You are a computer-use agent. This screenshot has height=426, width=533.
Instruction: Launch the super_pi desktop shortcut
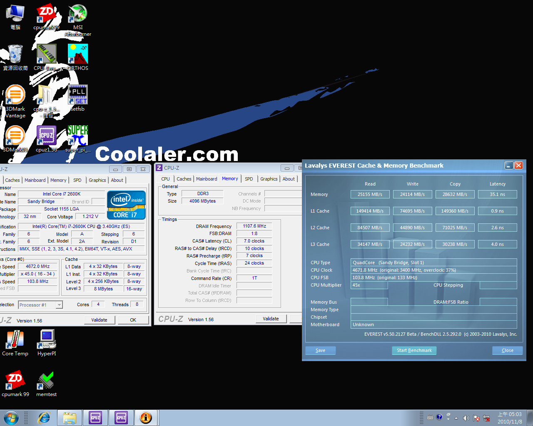[78, 139]
